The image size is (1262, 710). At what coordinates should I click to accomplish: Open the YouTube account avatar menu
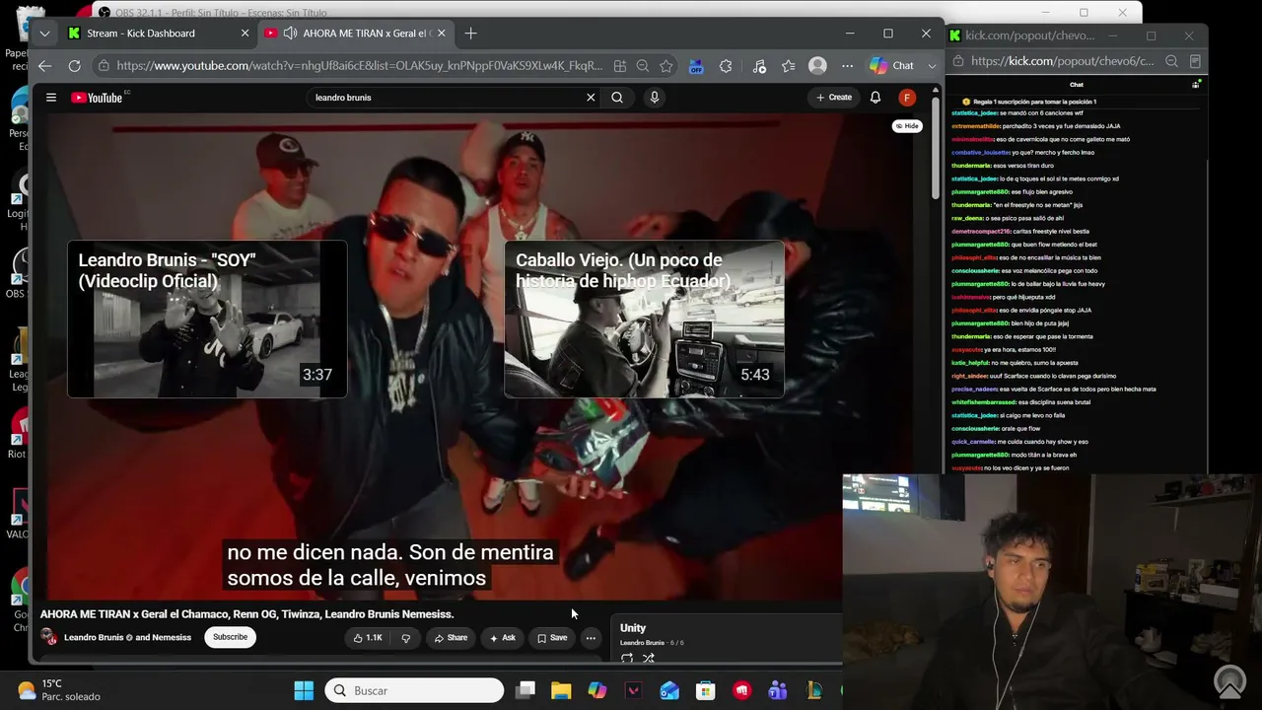pyautogui.click(x=907, y=98)
